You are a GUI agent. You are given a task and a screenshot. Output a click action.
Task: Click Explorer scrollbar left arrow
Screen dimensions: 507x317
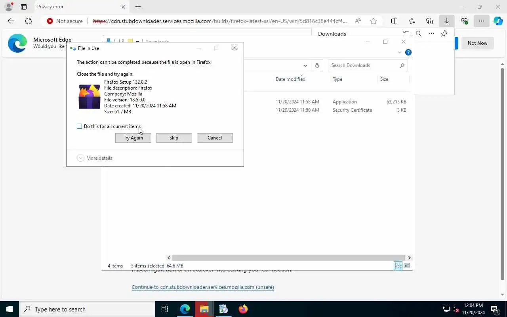tap(169, 258)
